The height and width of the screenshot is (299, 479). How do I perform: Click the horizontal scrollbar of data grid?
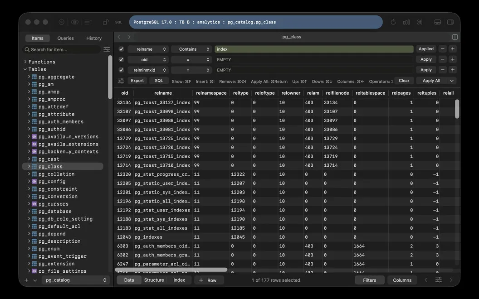(171, 270)
